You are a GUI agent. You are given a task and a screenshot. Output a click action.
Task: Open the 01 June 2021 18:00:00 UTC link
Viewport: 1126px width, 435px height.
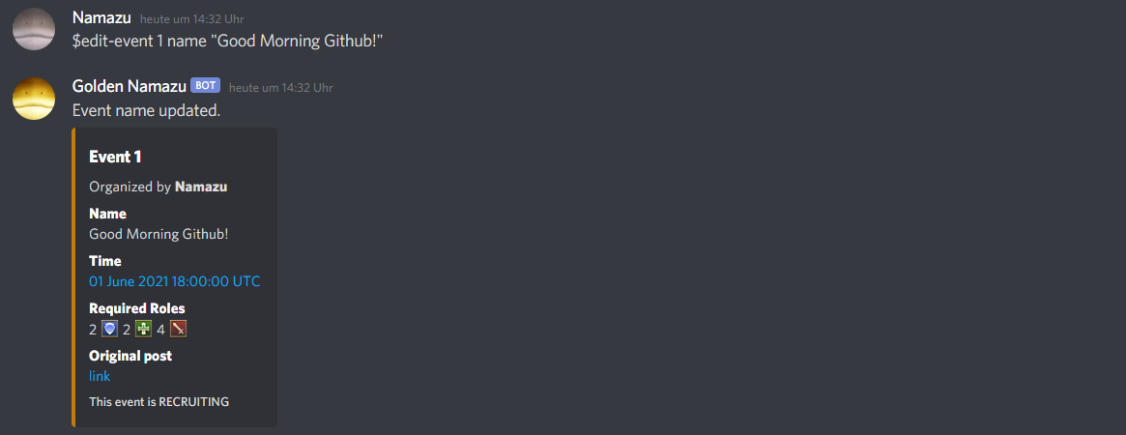click(x=175, y=281)
